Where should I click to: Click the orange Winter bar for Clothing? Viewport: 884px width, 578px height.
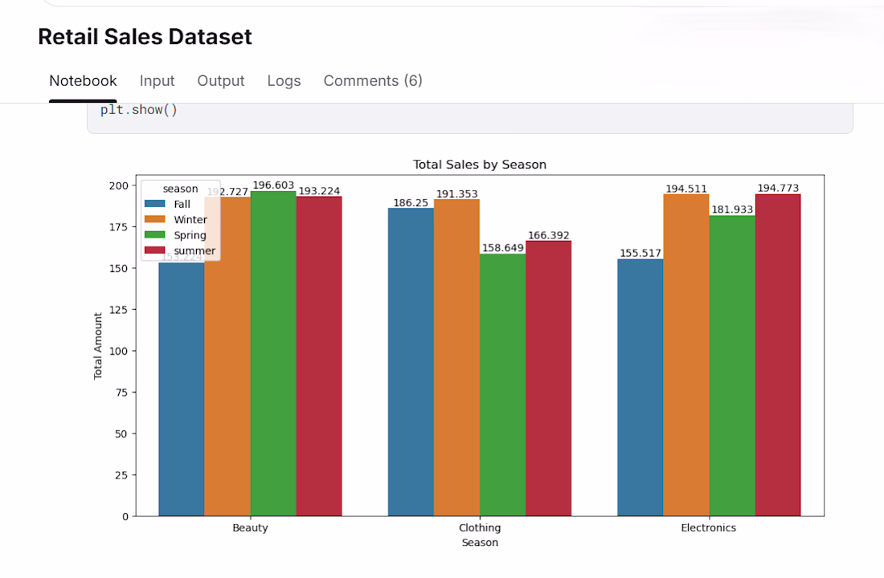pyautogui.click(x=456, y=358)
